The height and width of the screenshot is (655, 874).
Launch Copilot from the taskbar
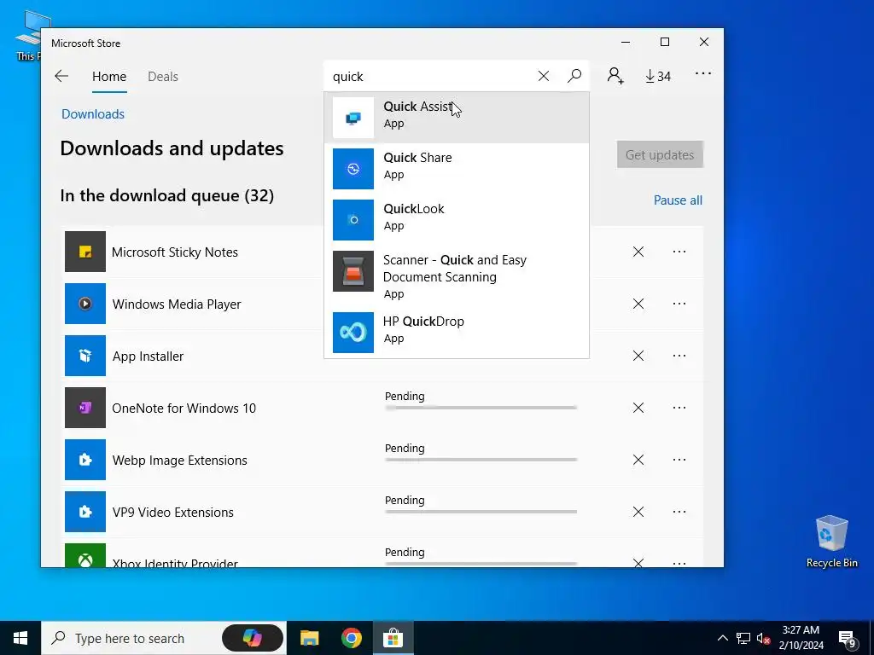point(253,638)
